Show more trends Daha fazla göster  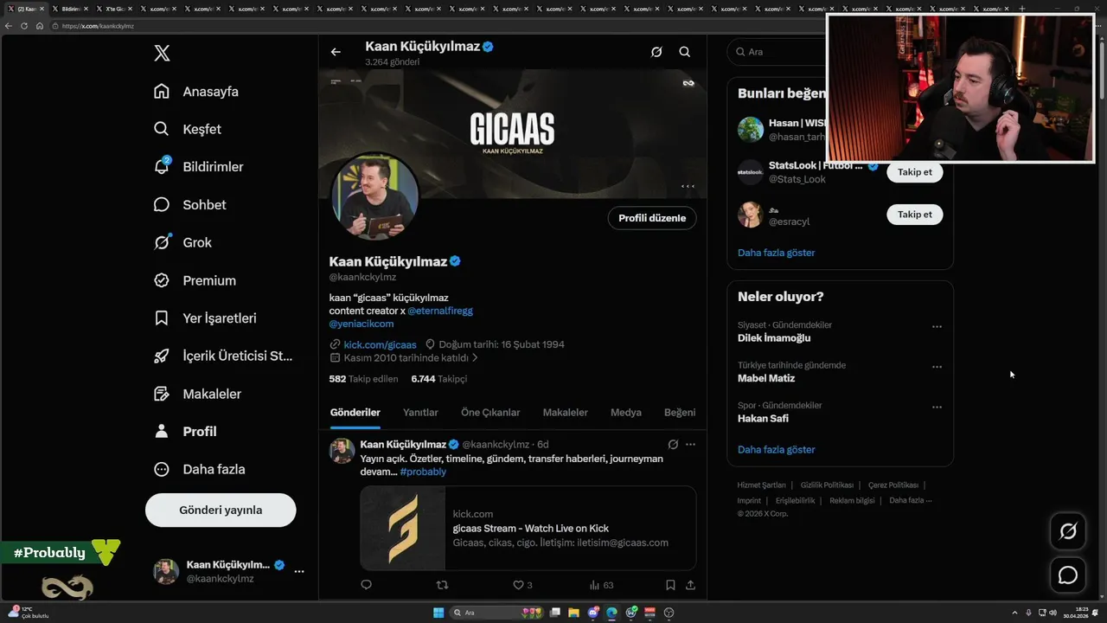(776, 450)
